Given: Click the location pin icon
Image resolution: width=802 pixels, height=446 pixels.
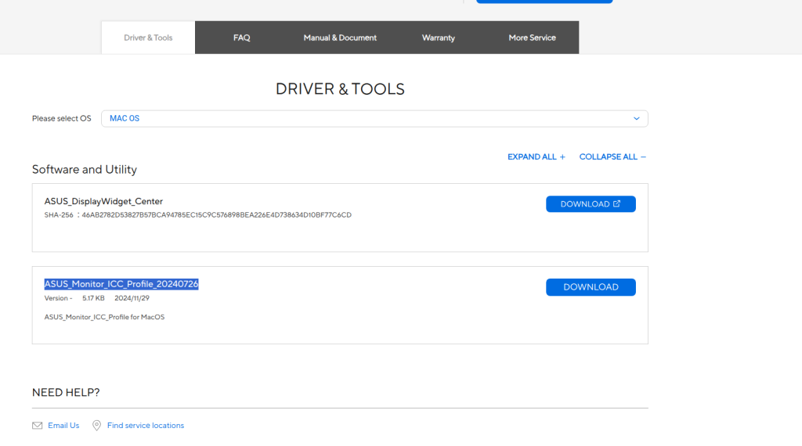Looking at the screenshot, I should coord(97,426).
